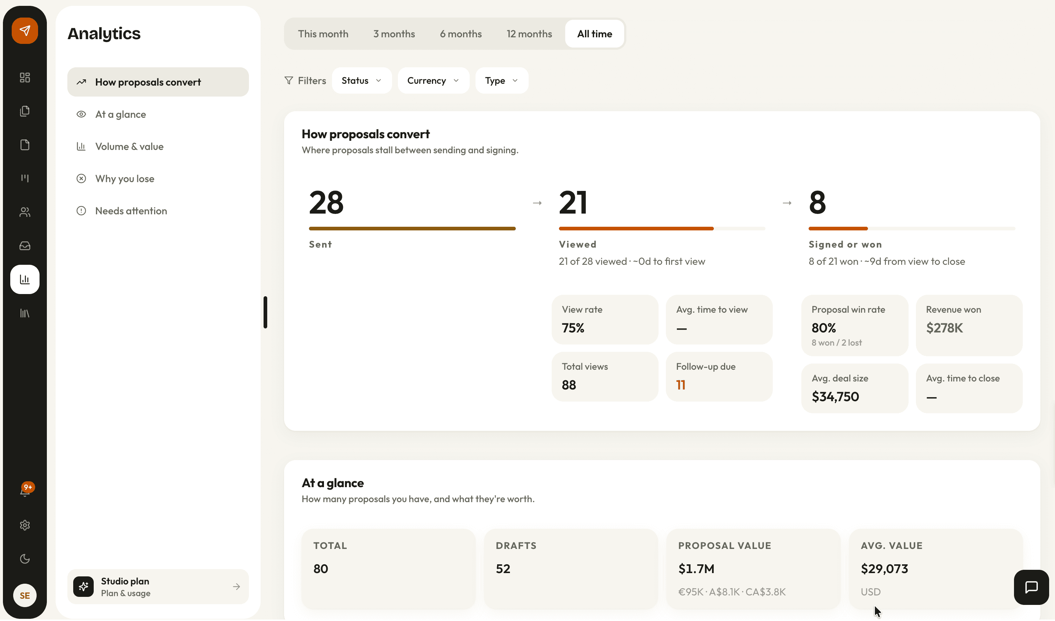Viewport: 1055px width, 621px height.
Task: Click the Viewed progress bar
Action: [x=662, y=229]
